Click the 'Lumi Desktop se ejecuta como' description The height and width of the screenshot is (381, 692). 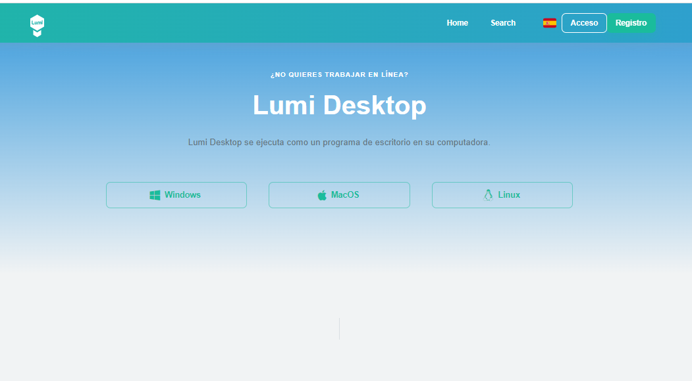(339, 143)
